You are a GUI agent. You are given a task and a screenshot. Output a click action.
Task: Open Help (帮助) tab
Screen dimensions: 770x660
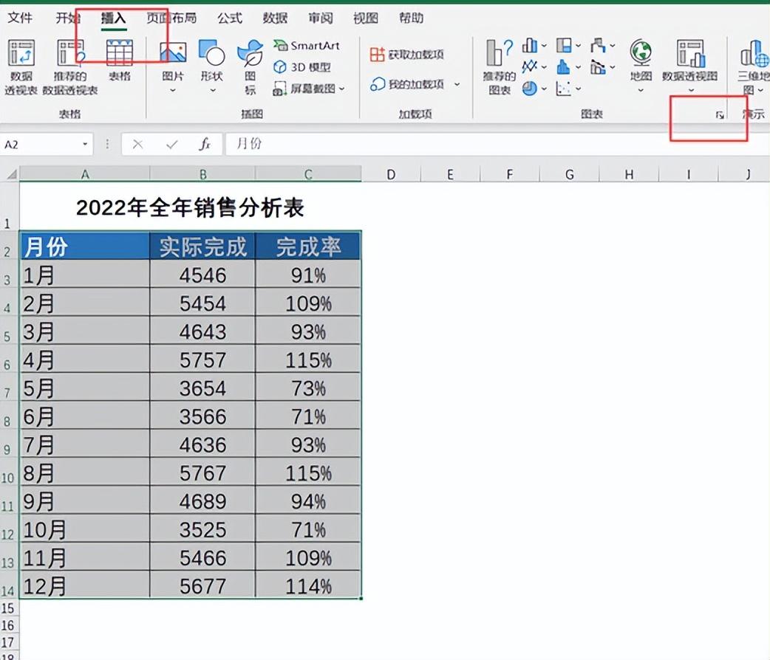tap(411, 18)
